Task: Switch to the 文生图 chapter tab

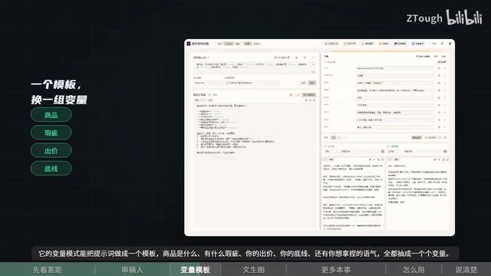Action: (x=254, y=270)
